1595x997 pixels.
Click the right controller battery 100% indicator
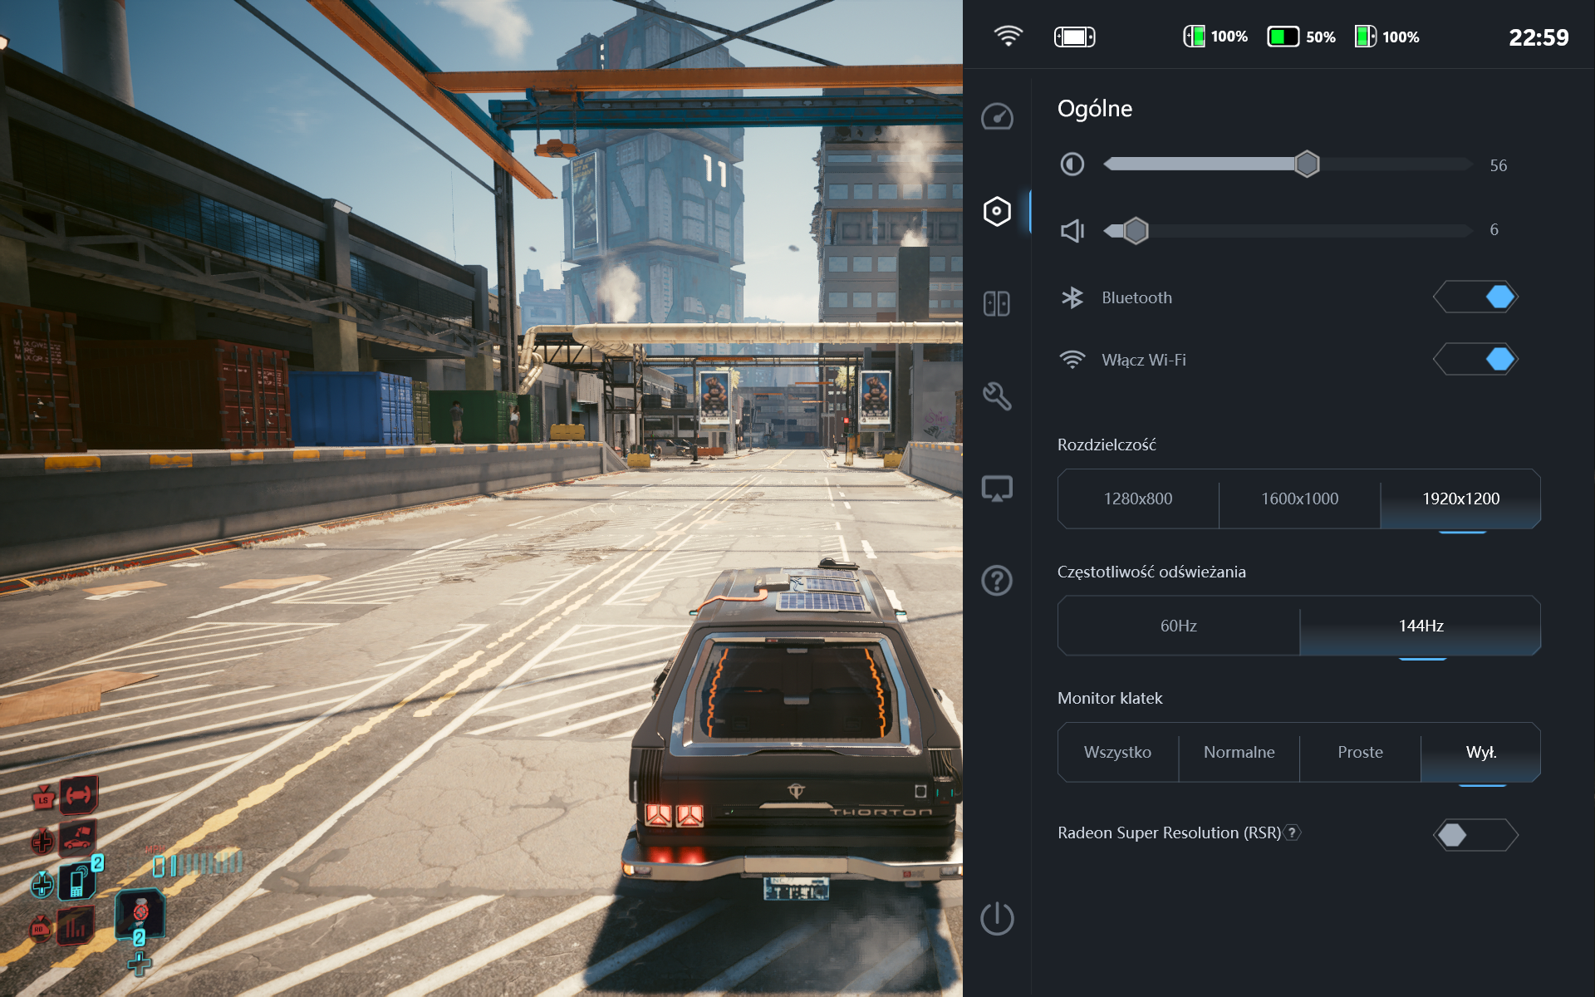(x=1386, y=37)
